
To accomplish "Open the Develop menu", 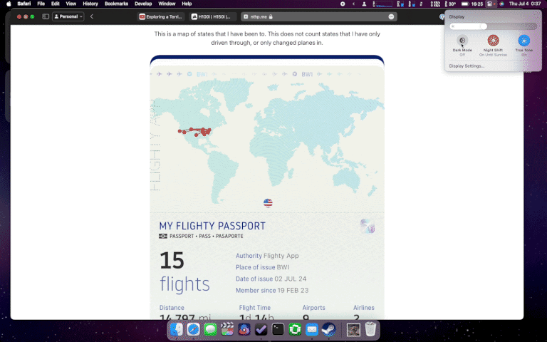I will [x=143, y=4].
